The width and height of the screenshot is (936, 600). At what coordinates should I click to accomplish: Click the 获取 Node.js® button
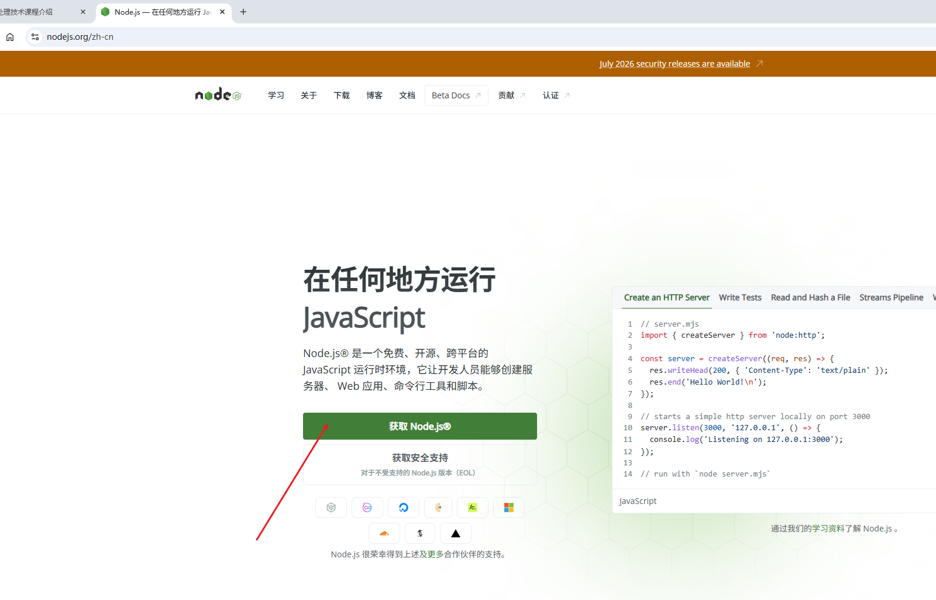pyautogui.click(x=420, y=426)
